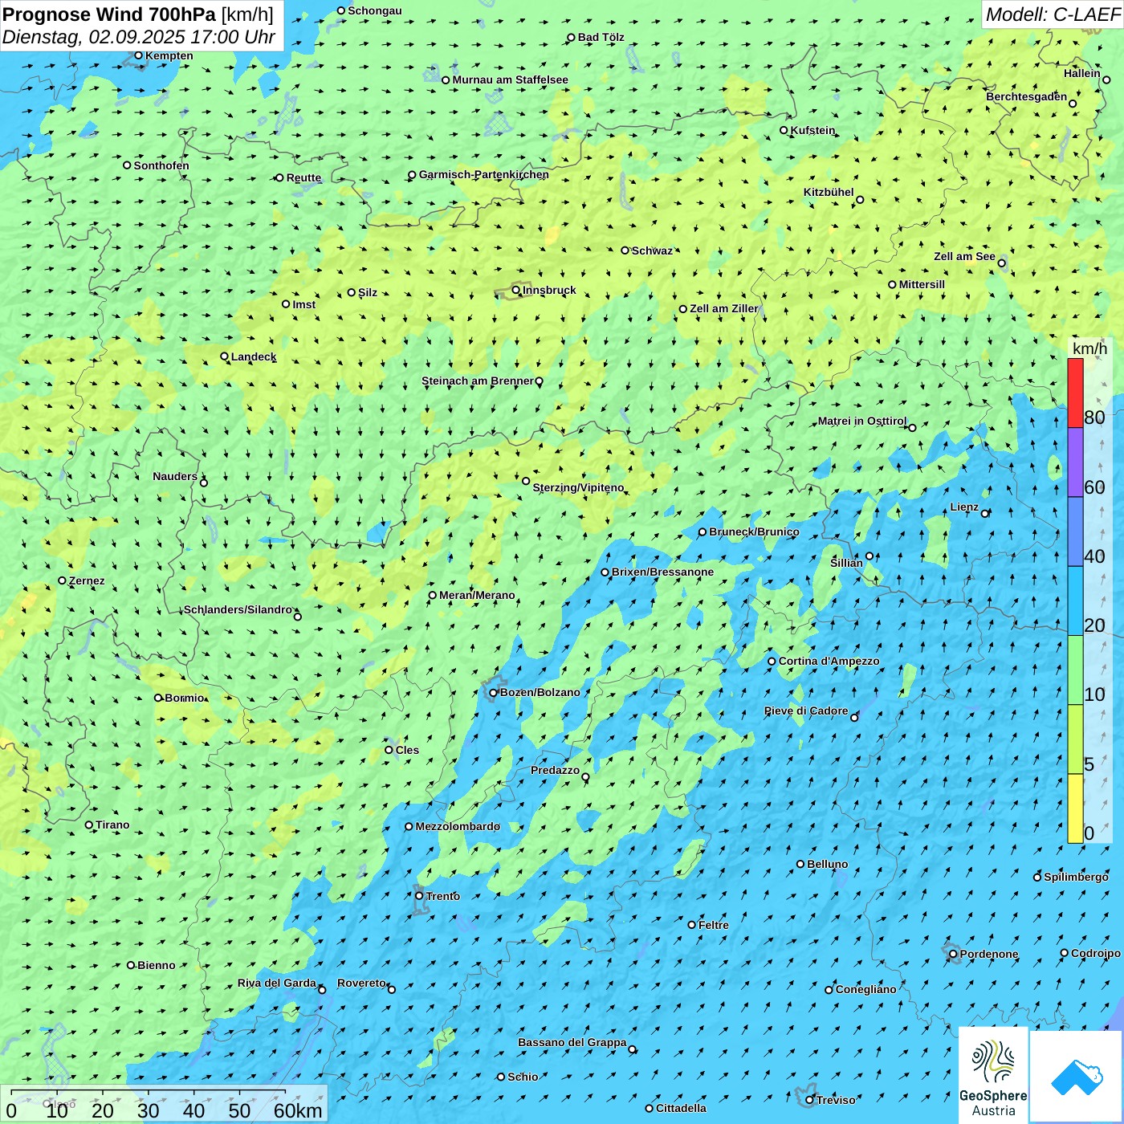Viewport: 1124px width, 1124px height.
Task: Select the Innsbruck city label
Action: (549, 290)
